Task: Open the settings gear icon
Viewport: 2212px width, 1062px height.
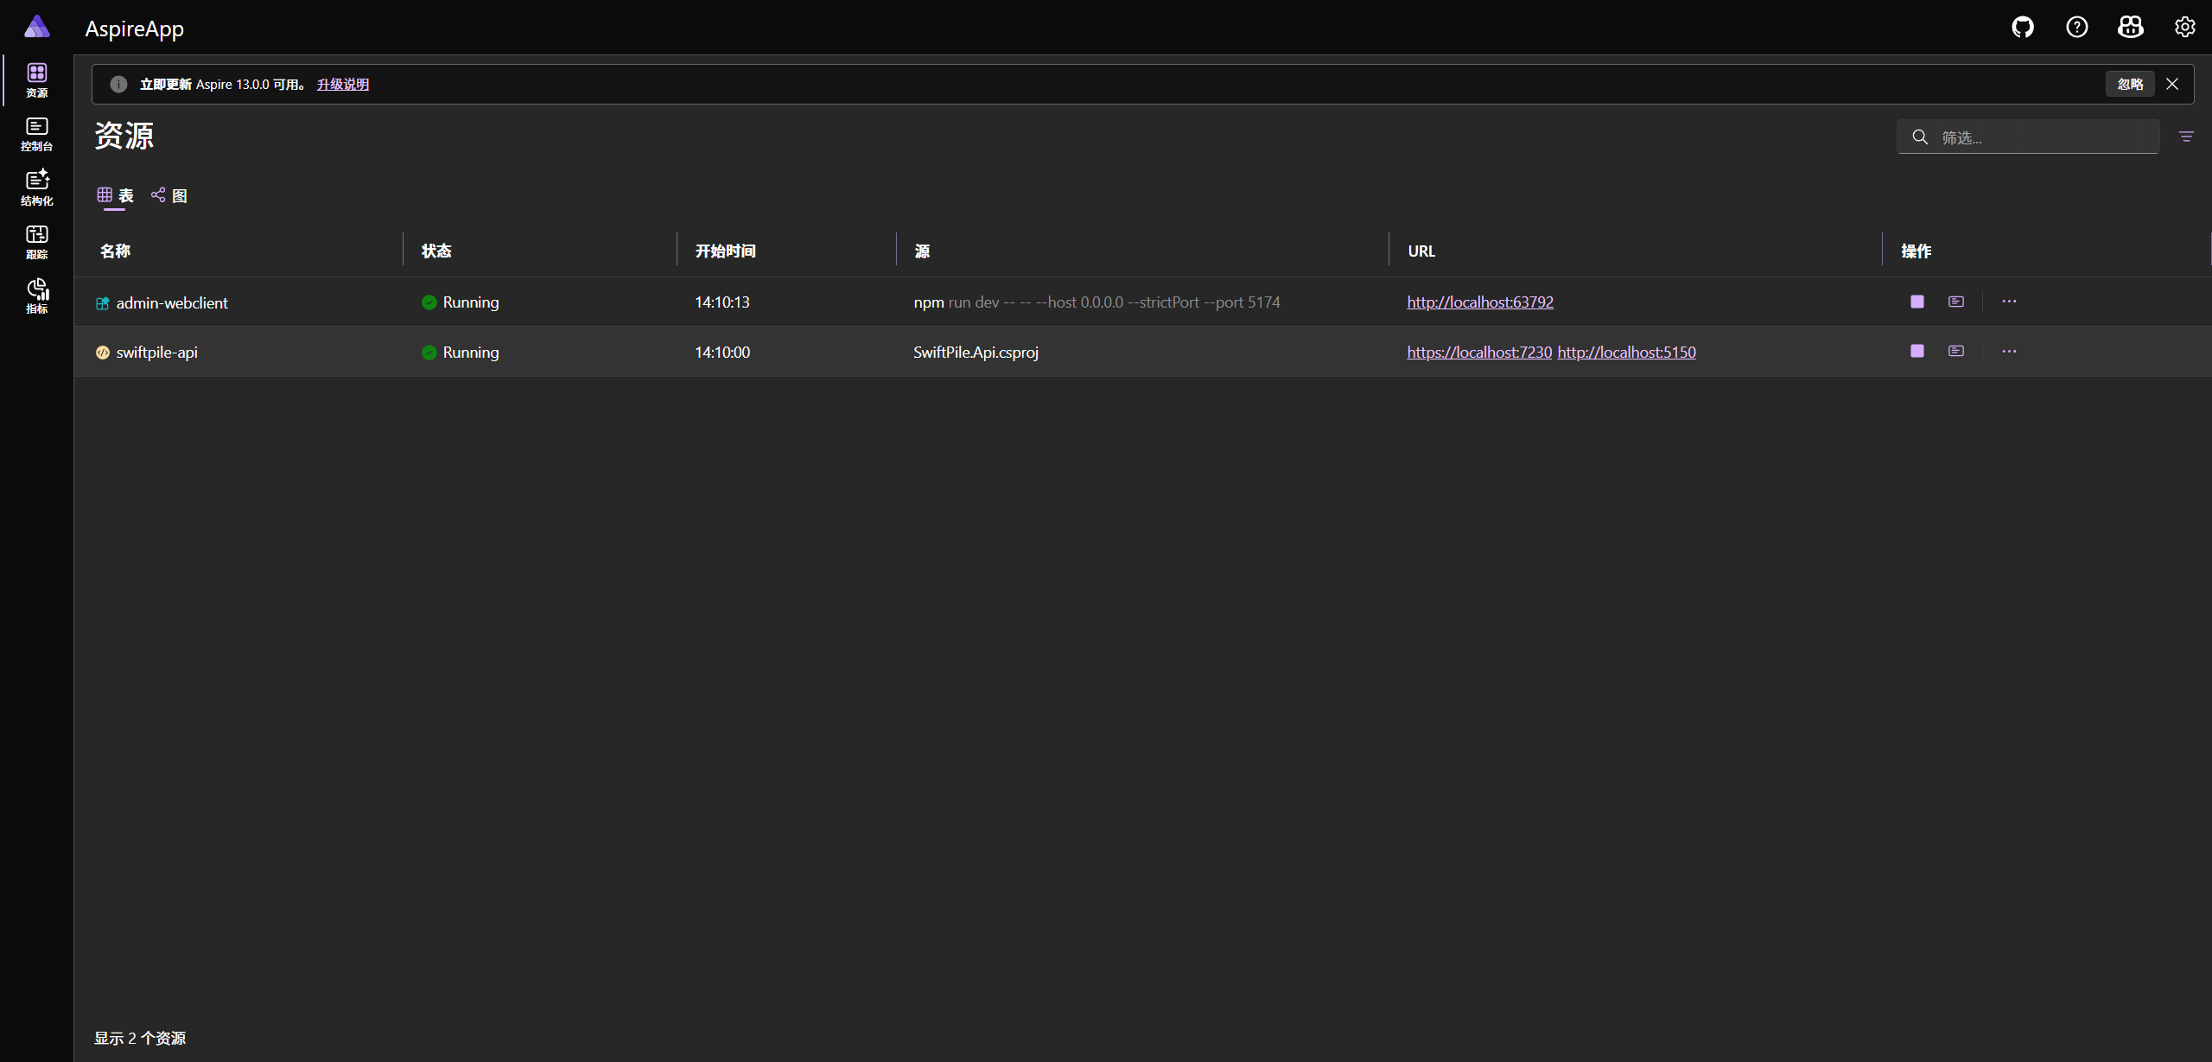Action: click(2185, 28)
